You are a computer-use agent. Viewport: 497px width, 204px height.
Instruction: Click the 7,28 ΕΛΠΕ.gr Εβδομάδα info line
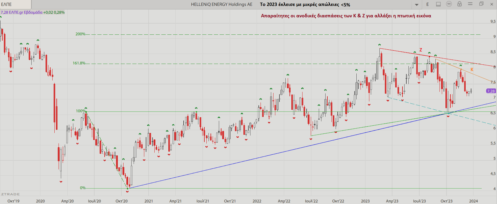(x=33, y=12)
